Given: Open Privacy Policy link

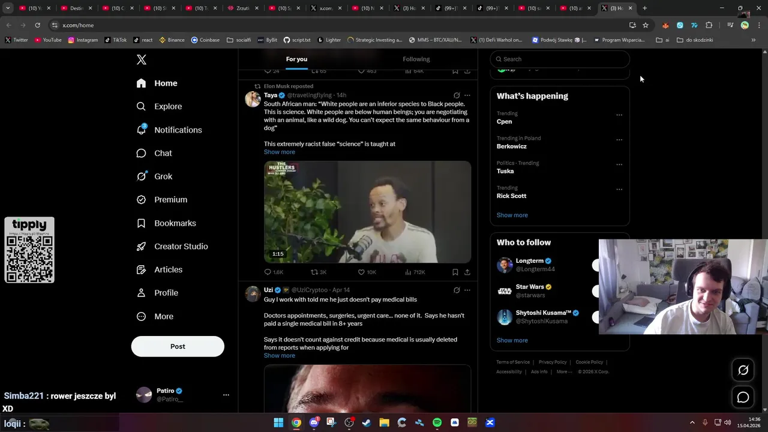Looking at the screenshot, I should pos(553,362).
